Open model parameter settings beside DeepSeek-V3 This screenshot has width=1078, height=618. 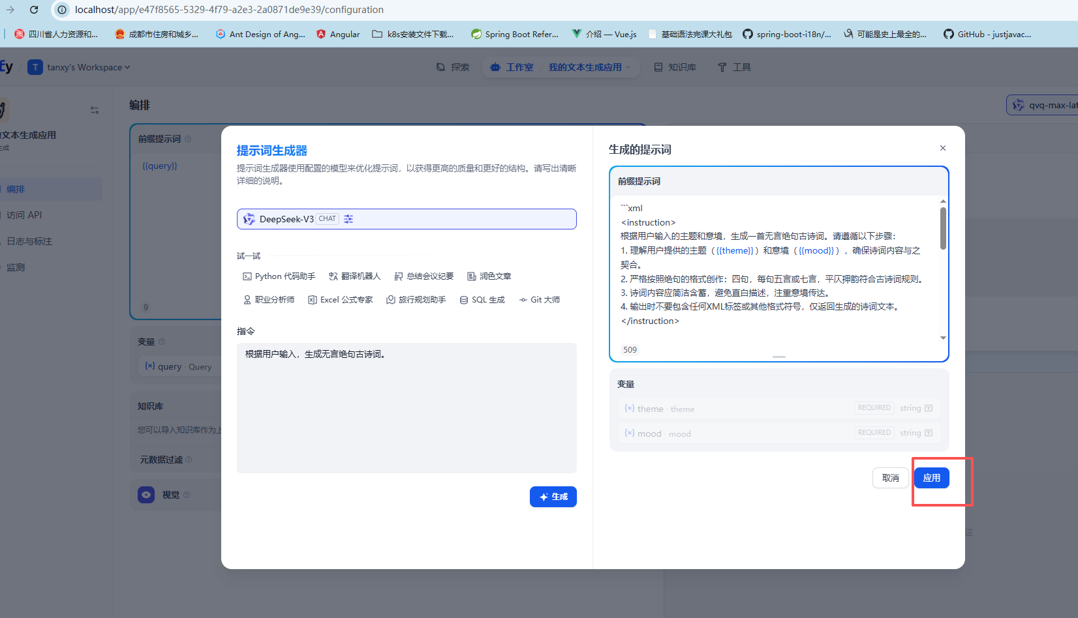click(348, 218)
